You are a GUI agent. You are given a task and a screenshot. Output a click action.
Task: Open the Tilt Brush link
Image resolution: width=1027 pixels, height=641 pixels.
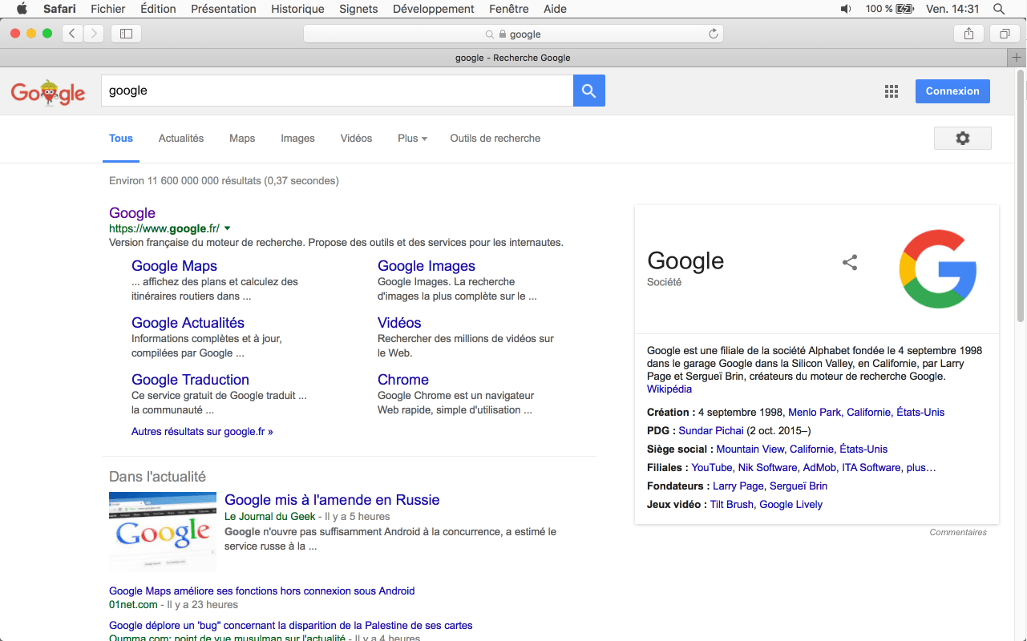coord(732,504)
